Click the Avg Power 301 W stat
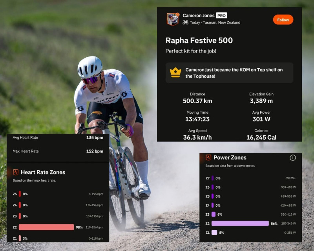Screen dimensions: 314x251 (x=261, y=116)
